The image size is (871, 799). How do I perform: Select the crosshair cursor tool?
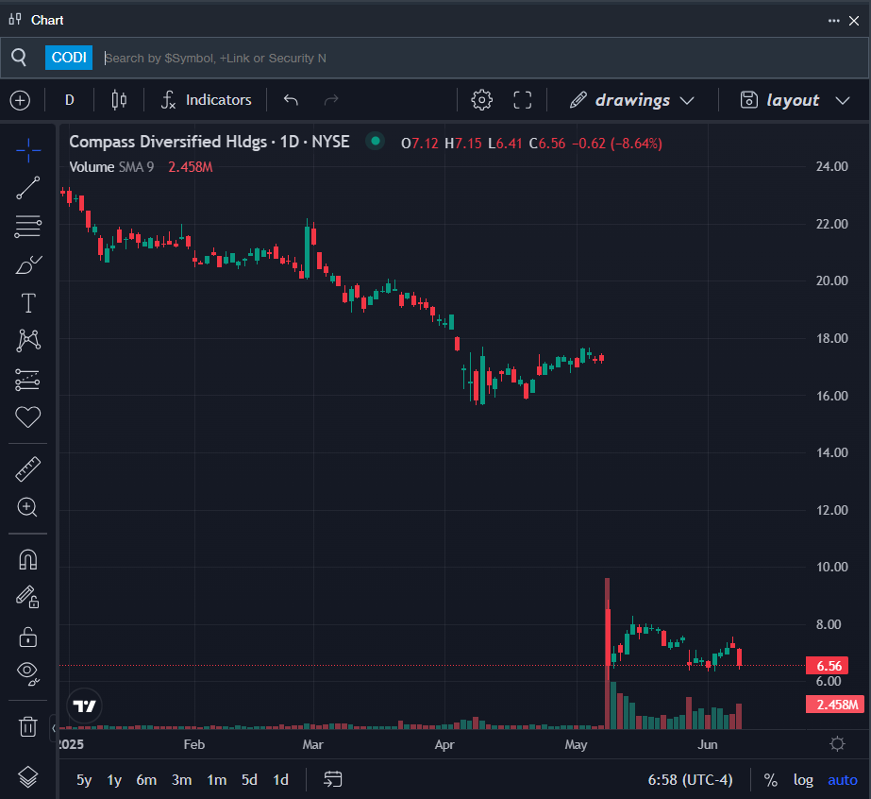[x=27, y=150]
